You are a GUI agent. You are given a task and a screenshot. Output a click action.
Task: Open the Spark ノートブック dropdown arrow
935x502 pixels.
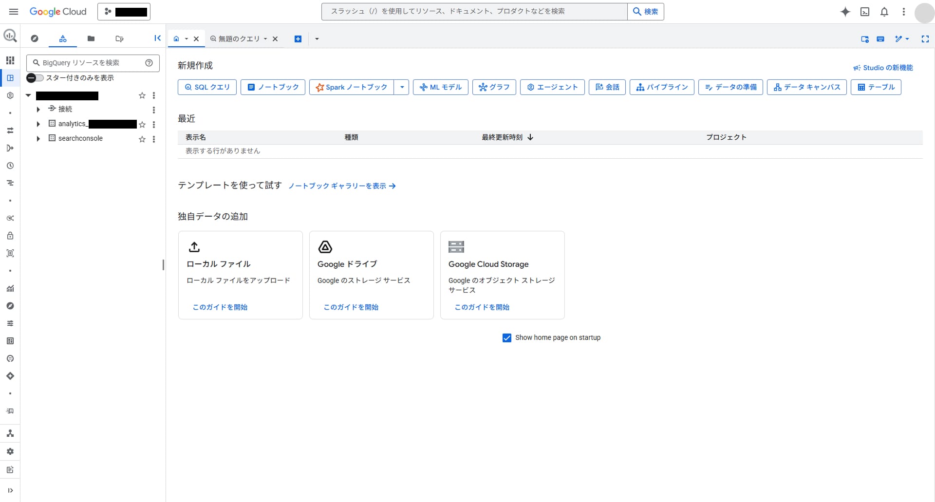[x=402, y=87]
